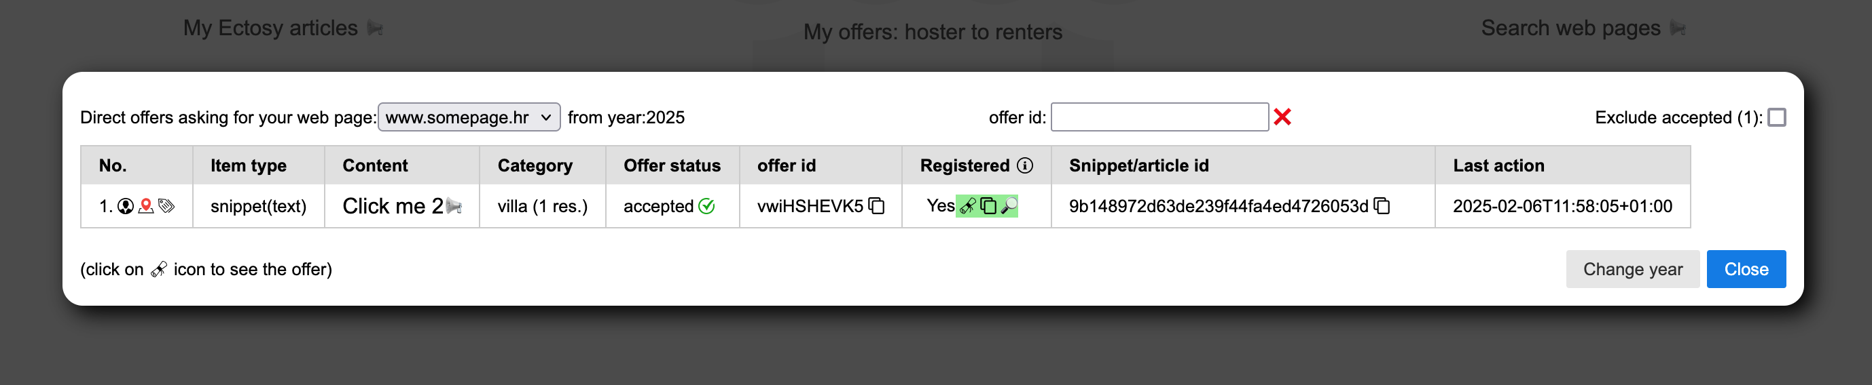The image size is (1872, 385).
Task: Clear the offer id filter with the red X
Action: [x=1282, y=117]
